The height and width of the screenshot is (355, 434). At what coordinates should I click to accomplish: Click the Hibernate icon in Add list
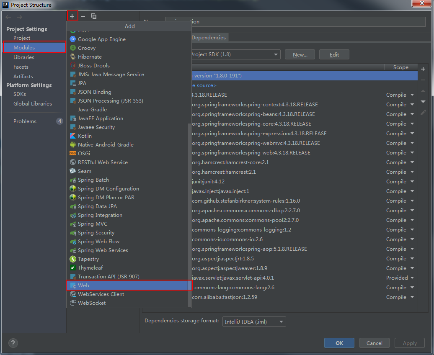tap(73, 57)
